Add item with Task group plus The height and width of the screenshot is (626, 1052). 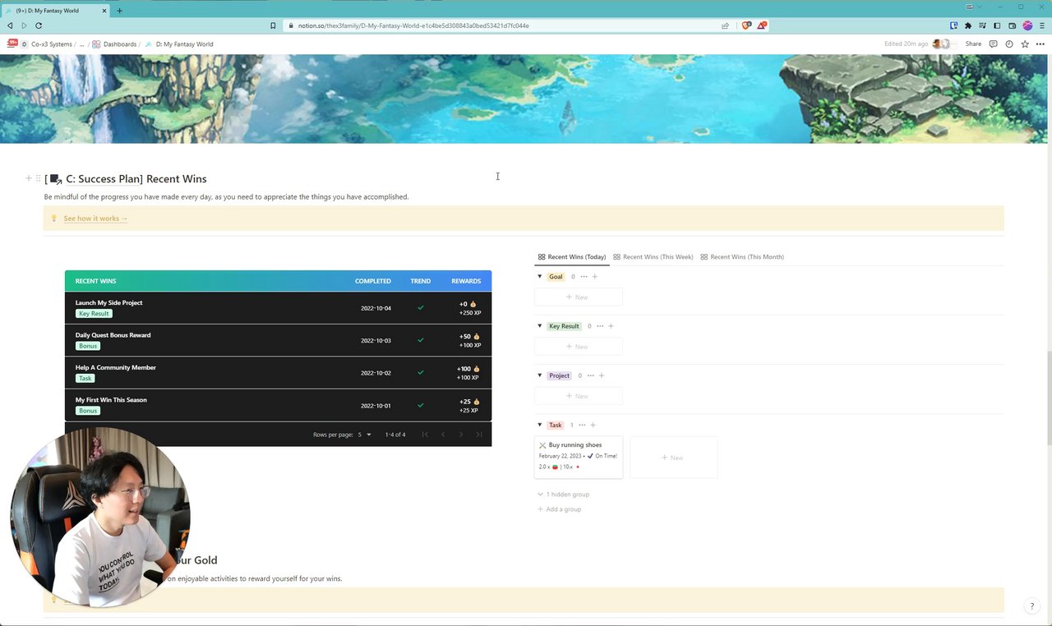[593, 425]
